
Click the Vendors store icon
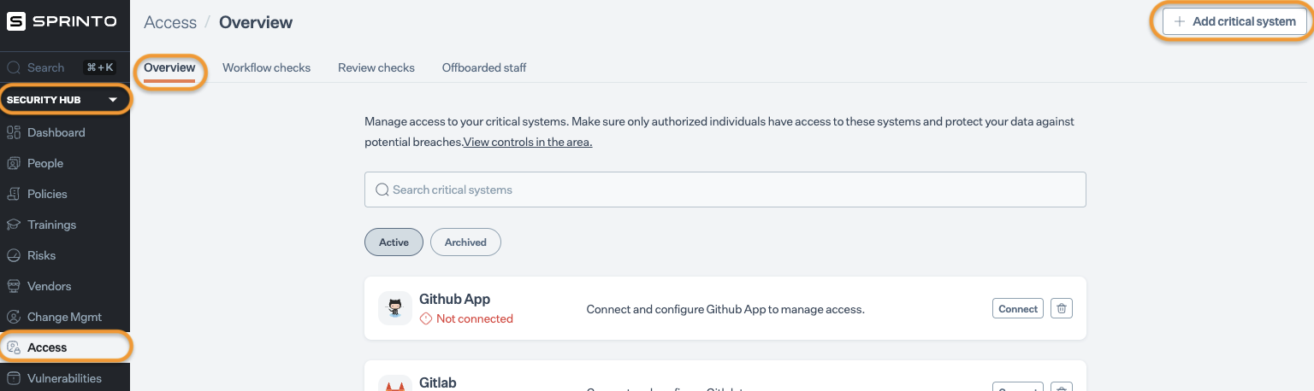pos(14,286)
